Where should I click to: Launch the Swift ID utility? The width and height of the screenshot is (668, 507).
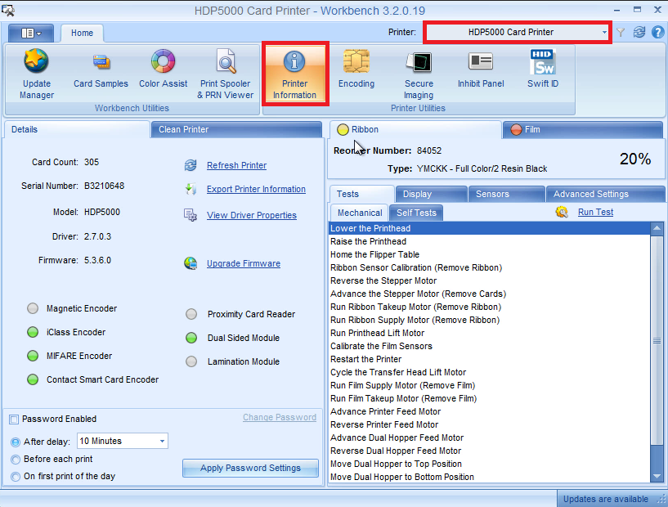543,68
